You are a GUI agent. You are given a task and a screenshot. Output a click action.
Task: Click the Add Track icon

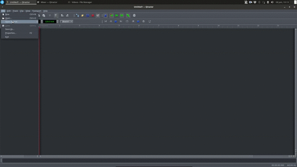(62, 15)
